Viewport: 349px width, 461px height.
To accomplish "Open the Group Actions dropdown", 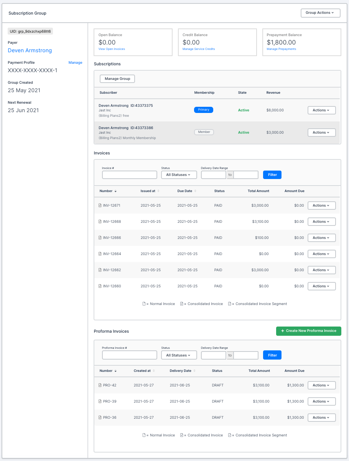I will click(x=320, y=13).
